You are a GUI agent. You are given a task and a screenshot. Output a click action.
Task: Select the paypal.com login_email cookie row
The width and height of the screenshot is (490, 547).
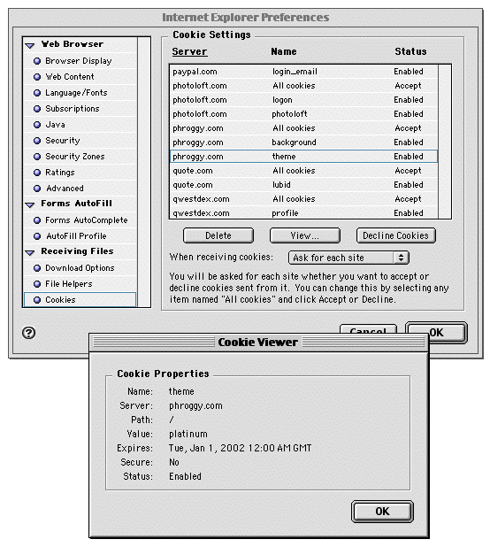click(303, 72)
